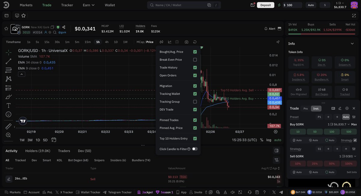Open the go-to-date calendar icon

[54, 140]
